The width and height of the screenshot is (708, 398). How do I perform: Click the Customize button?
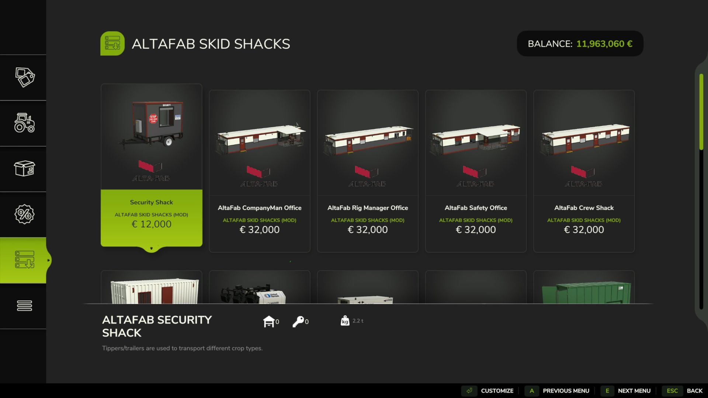(488, 391)
